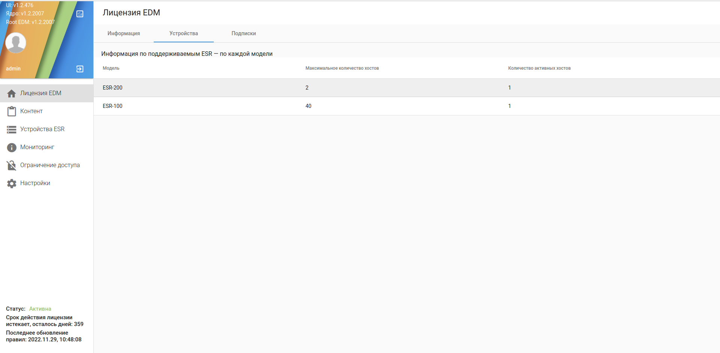Click the clipboard icon for Контент

[12, 111]
